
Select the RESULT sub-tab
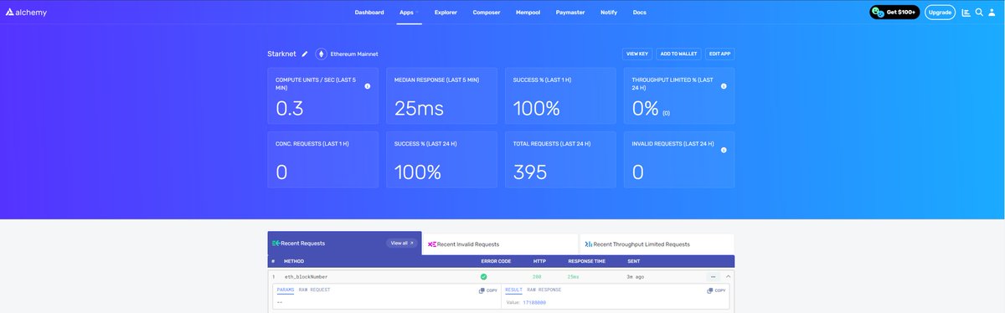coord(513,290)
